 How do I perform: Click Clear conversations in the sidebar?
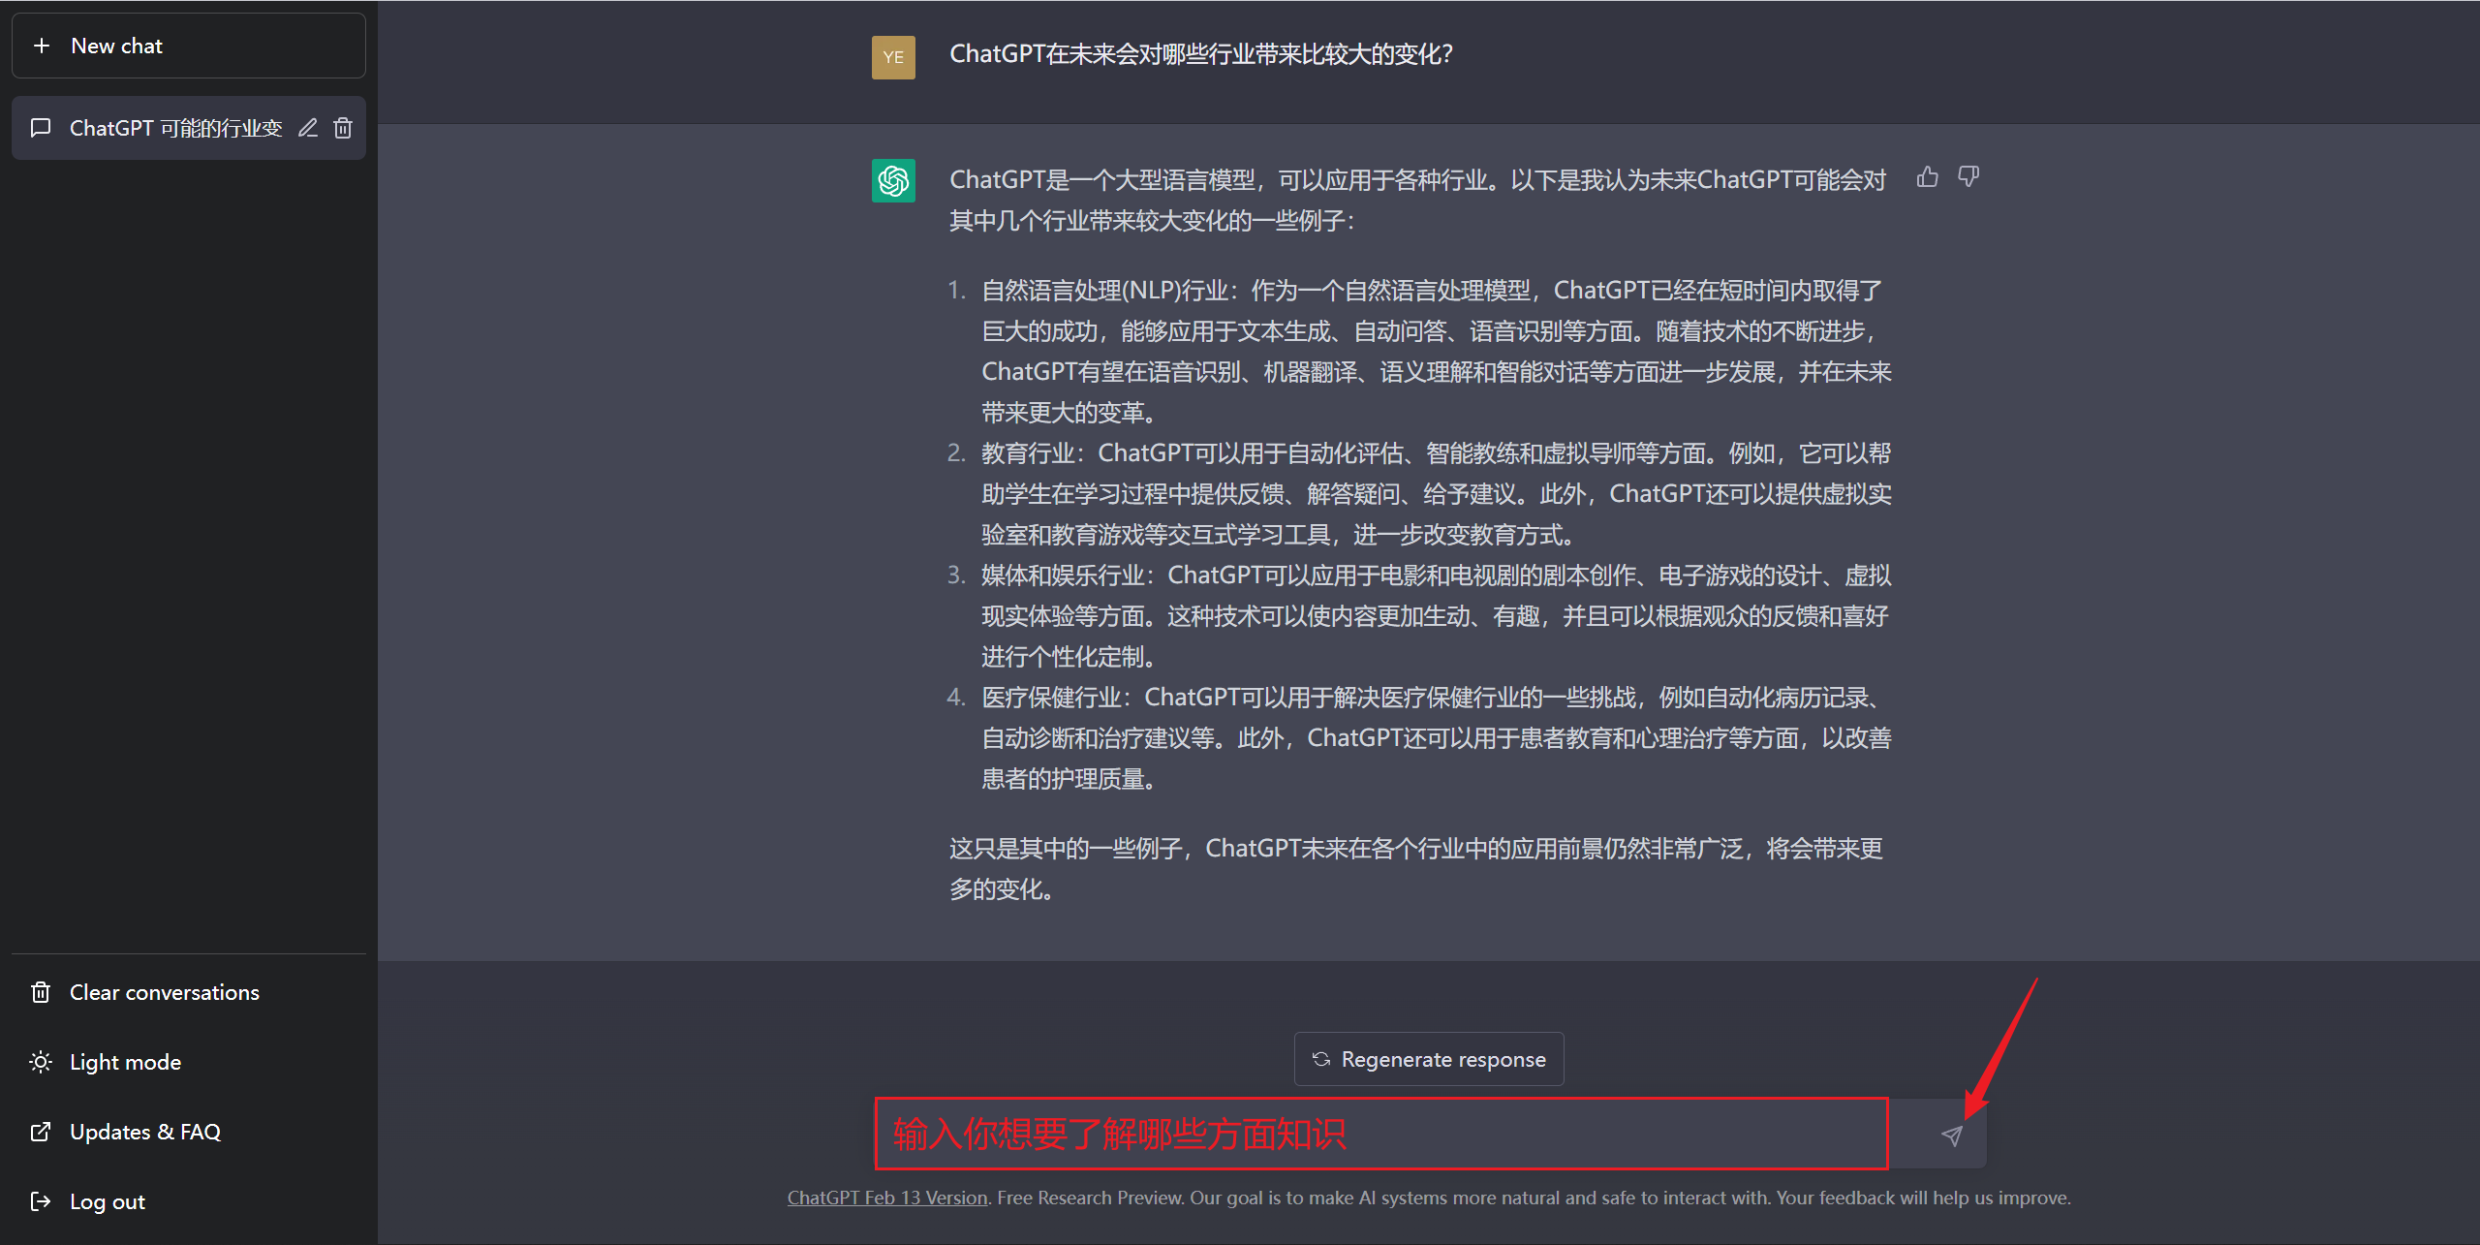tap(188, 992)
